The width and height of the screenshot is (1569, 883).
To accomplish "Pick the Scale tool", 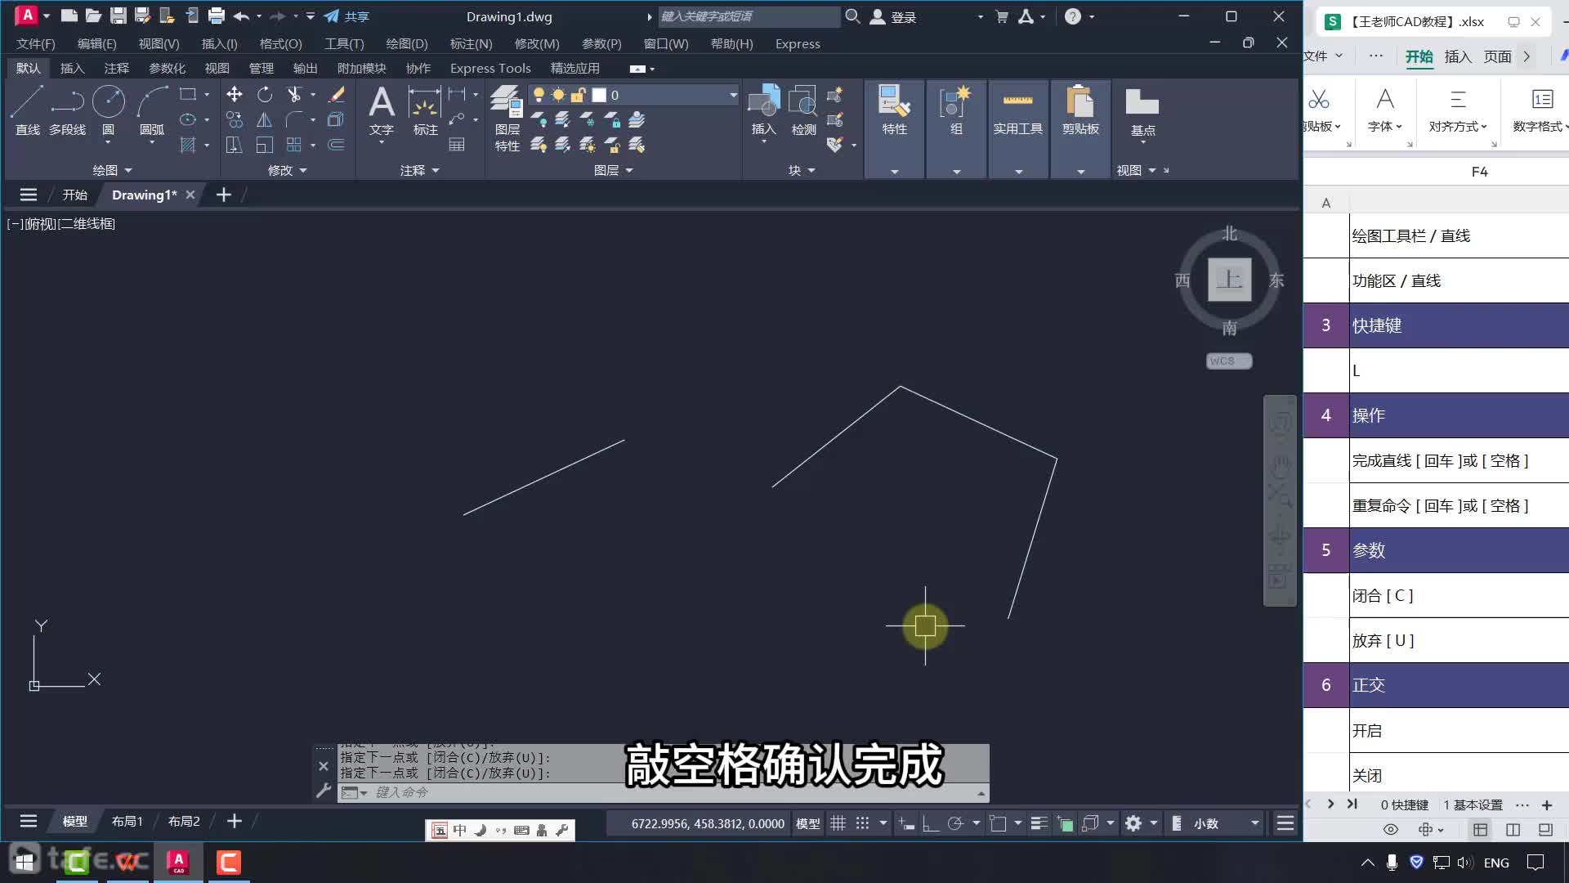I will click(265, 146).
